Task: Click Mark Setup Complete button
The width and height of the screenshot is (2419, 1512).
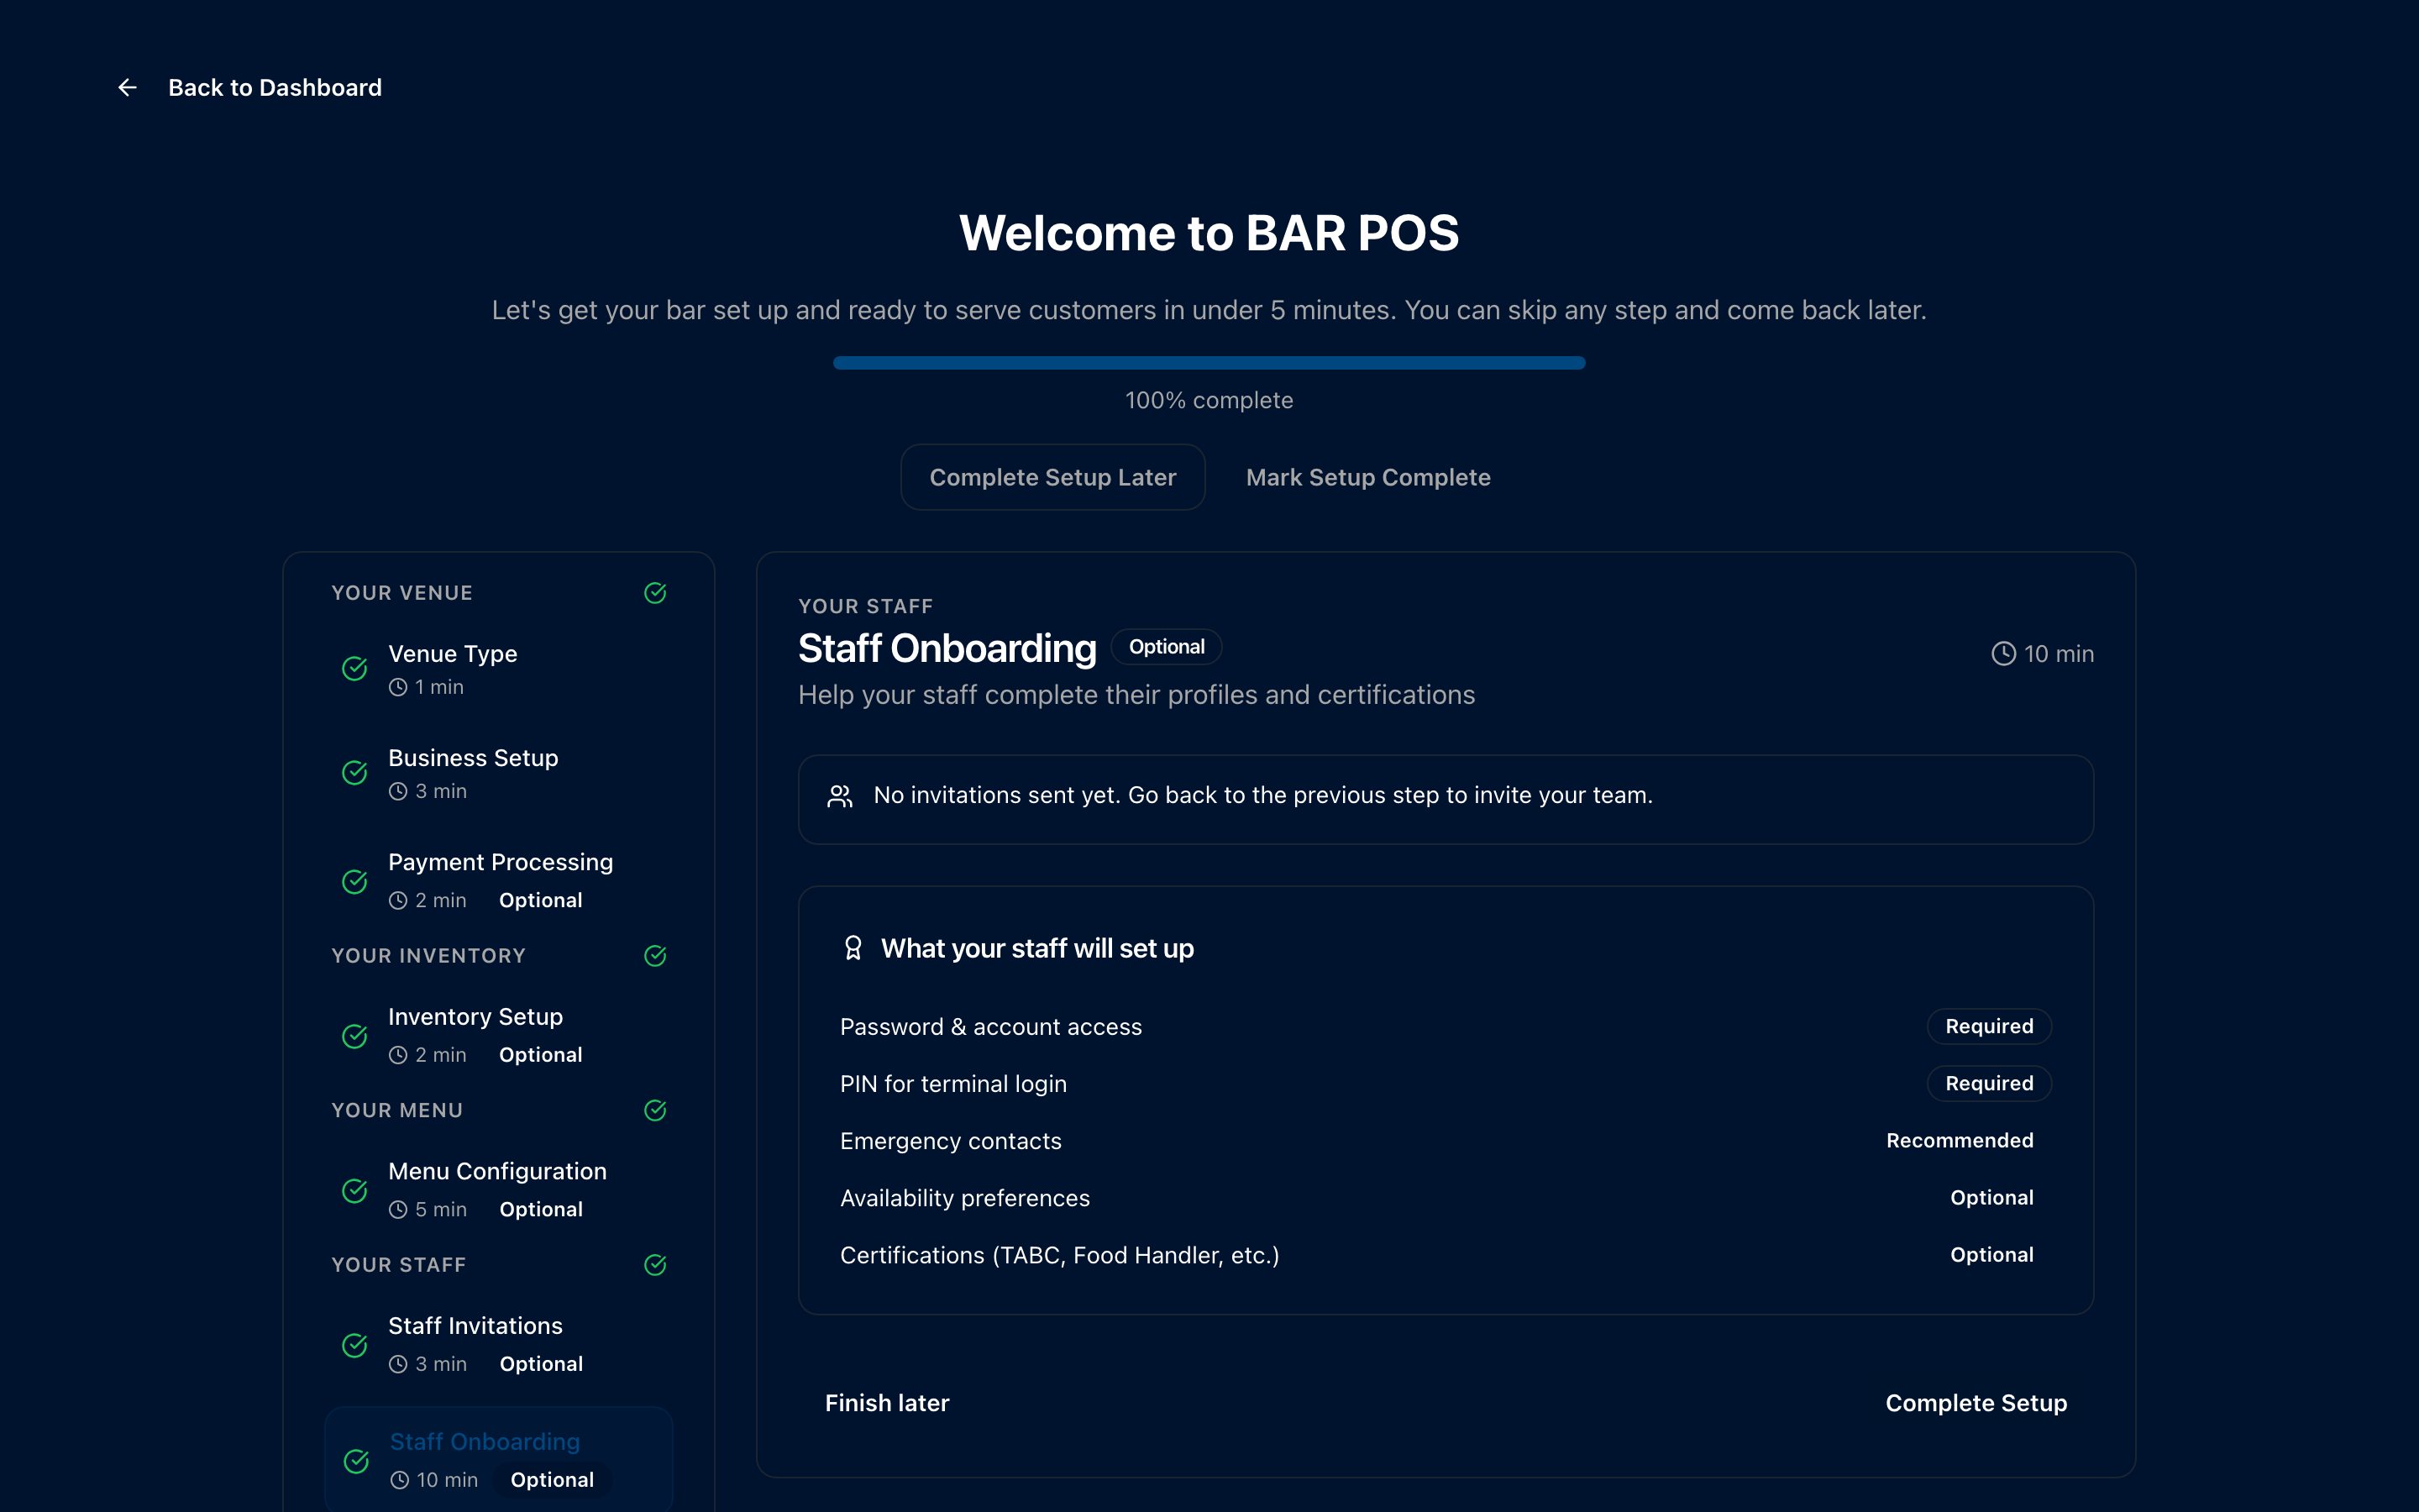Action: [1367, 477]
